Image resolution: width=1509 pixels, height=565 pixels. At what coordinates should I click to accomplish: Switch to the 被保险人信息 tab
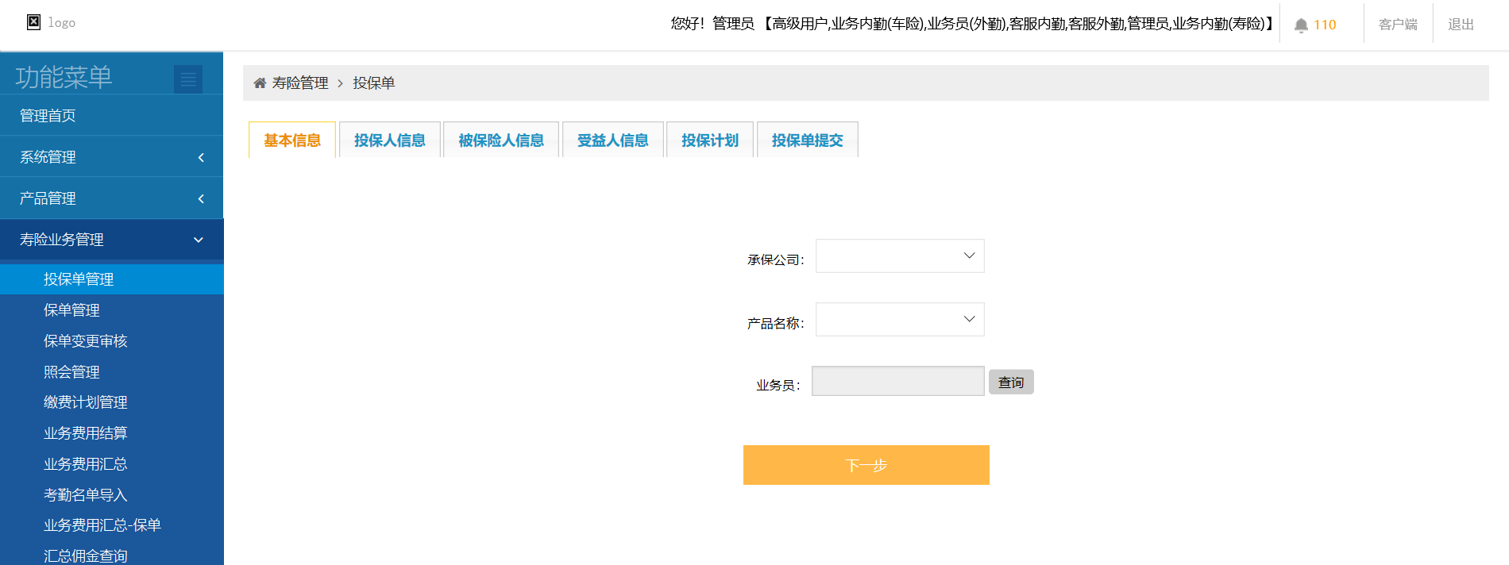(x=501, y=140)
